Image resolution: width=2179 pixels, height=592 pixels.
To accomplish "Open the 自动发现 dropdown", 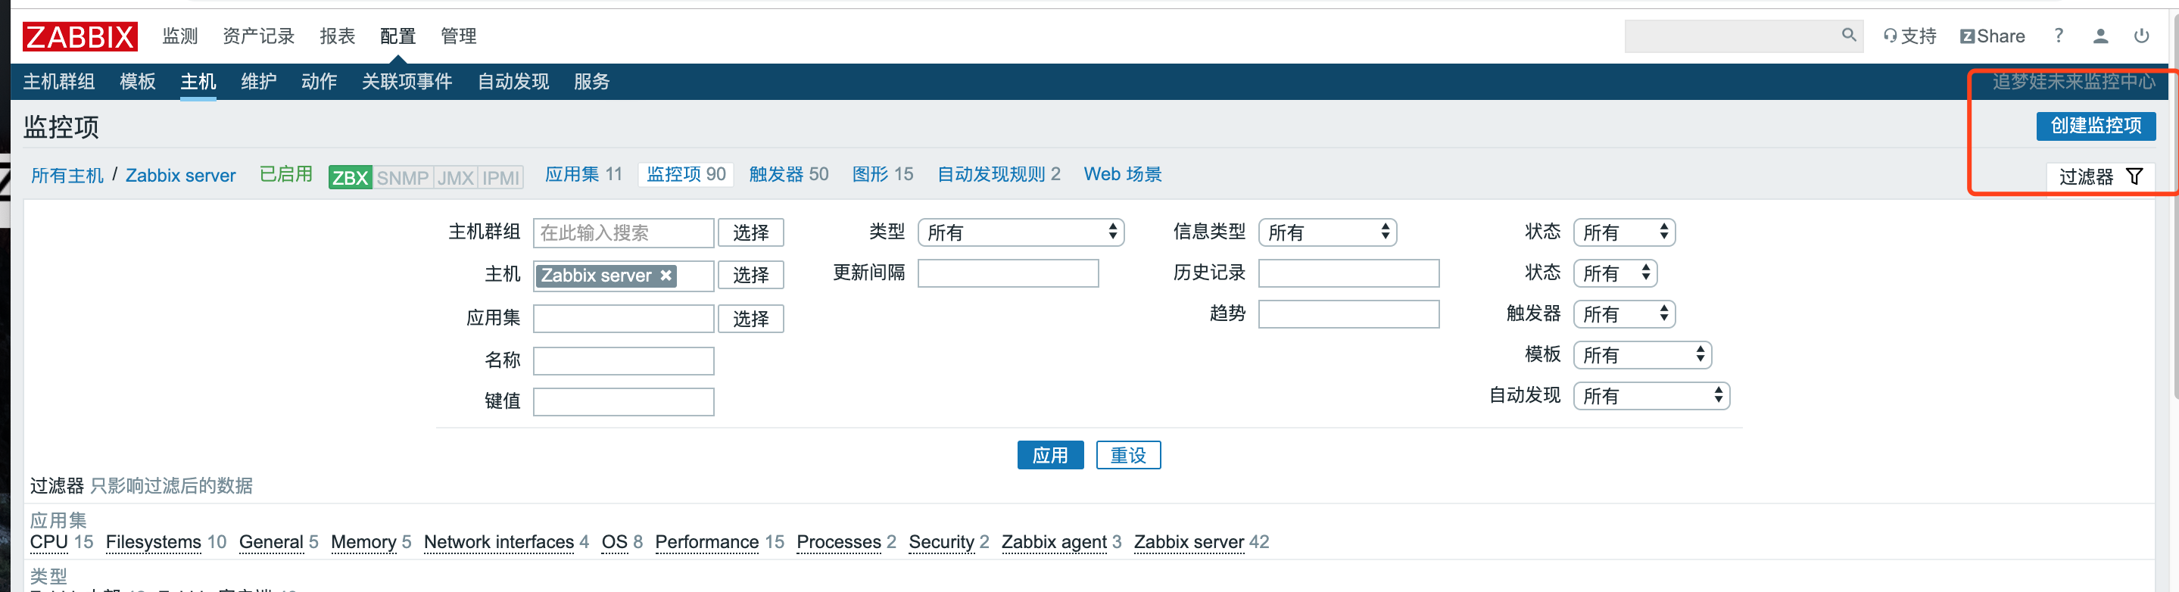I will click(1651, 395).
